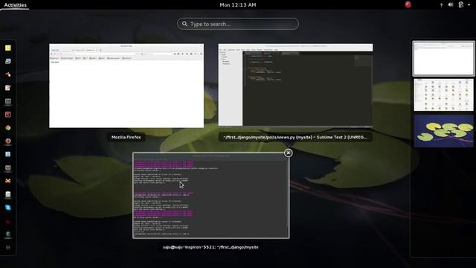Launch the Firefox dock icon
Image resolution: width=476 pixels, height=268 pixels.
[8, 141]
